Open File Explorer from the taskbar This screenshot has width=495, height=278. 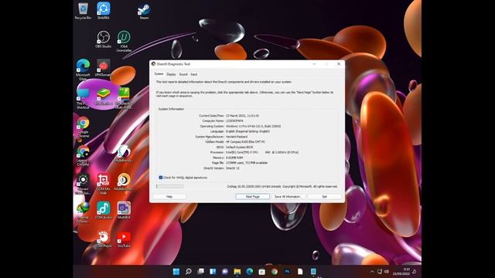point(237,271)
